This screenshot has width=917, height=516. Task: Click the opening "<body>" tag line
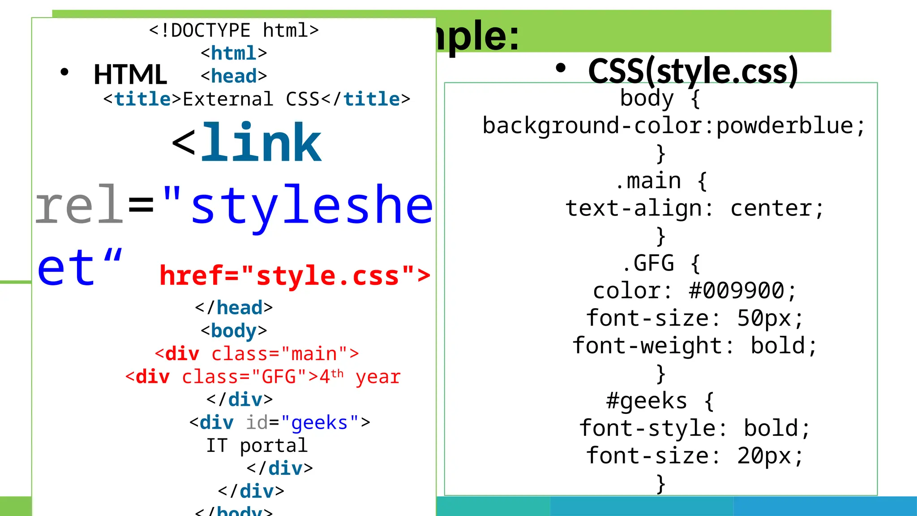click(234, 331)
